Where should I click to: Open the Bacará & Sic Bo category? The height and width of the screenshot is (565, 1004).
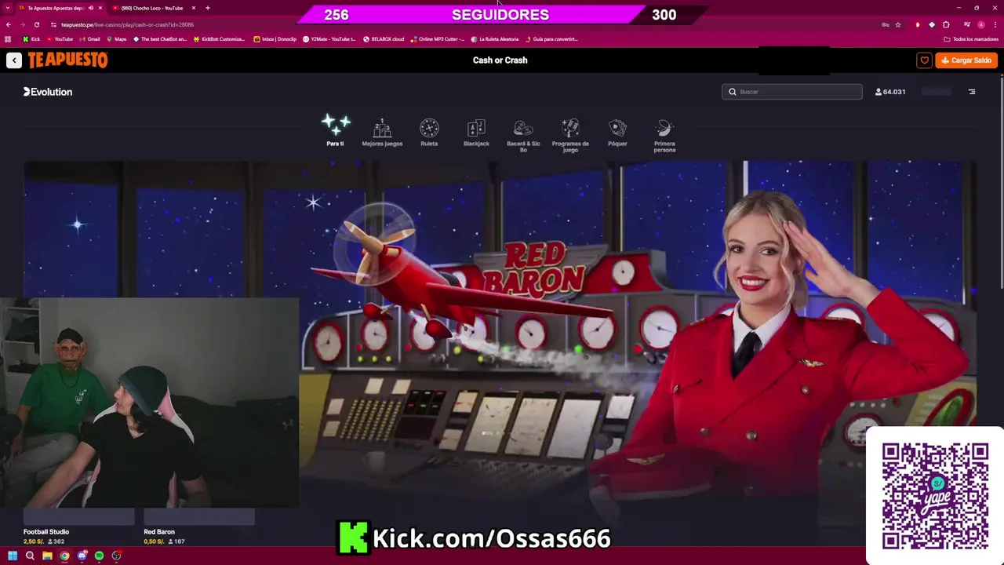tap(523, 135)
